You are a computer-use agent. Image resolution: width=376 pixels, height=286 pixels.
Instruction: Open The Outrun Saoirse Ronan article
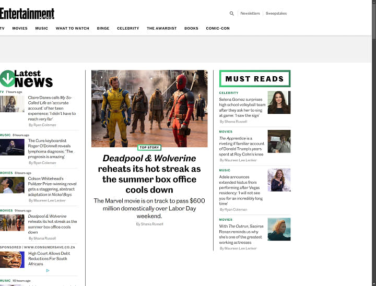[241, 234]
